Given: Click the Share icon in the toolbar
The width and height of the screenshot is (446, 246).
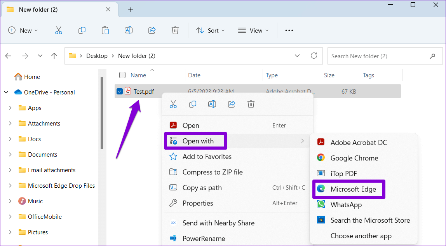Looking at the screenshot, I should (152, 30).
